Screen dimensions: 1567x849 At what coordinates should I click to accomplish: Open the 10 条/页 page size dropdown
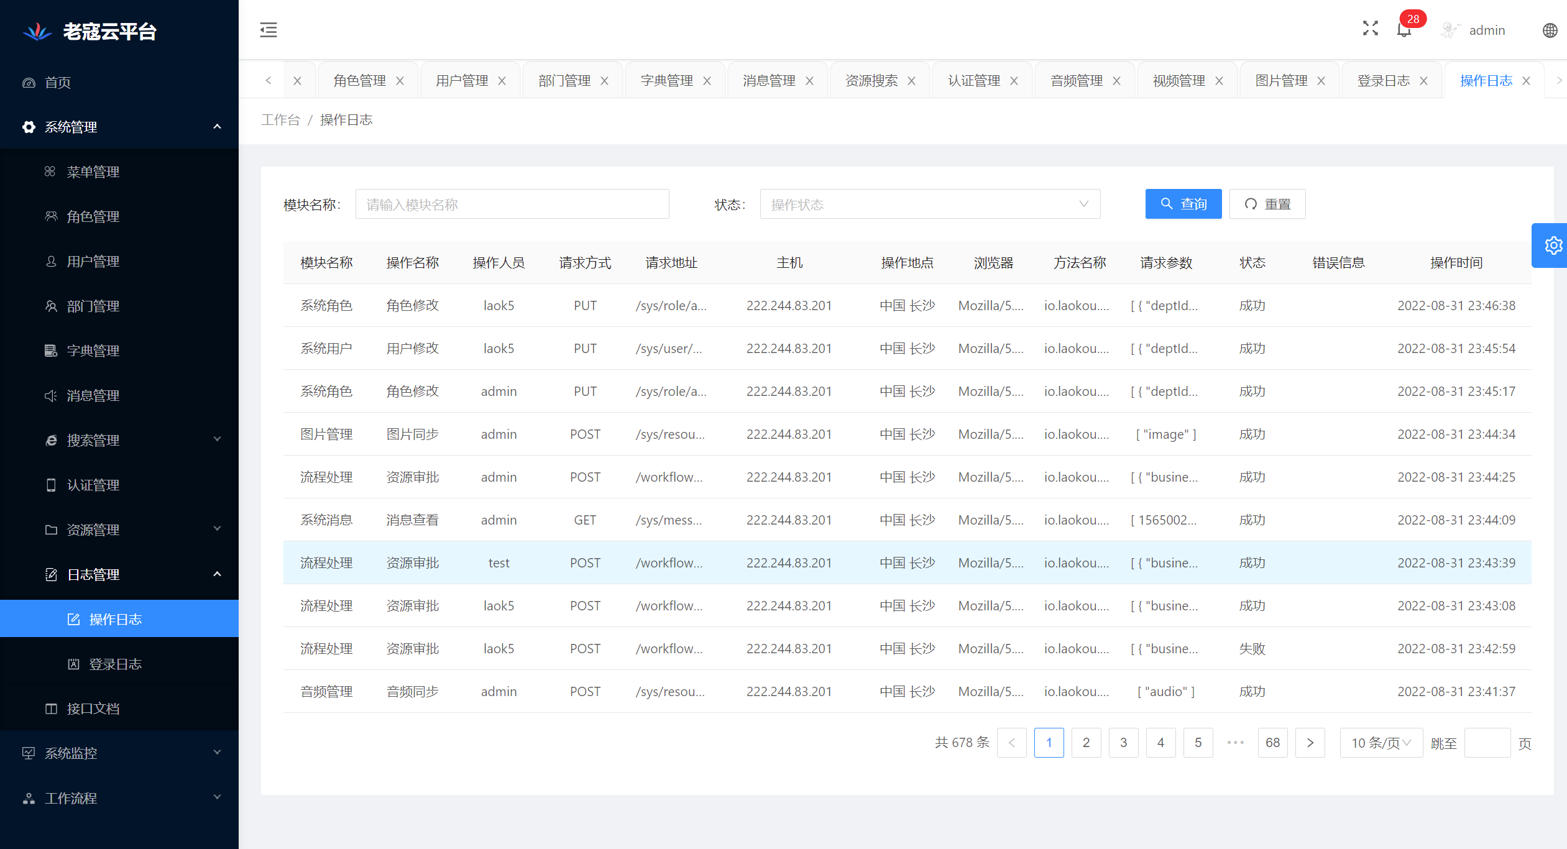tap(1381, 743)
